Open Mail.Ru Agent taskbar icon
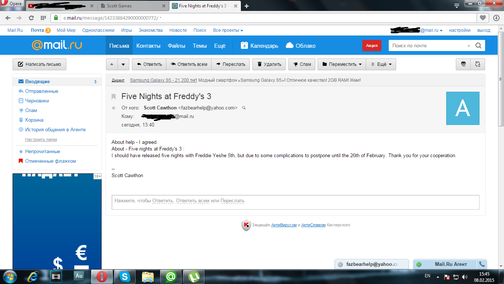 click(170, 277)
